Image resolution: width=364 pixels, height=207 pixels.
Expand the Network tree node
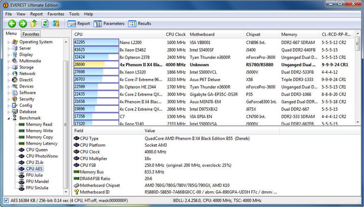click(9, 74)
